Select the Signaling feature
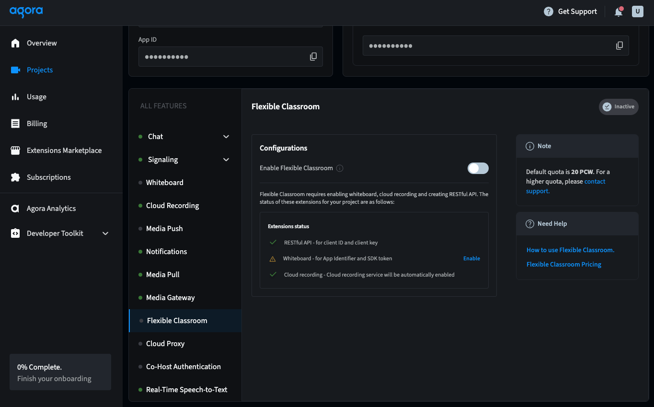 tap(185, 160)
